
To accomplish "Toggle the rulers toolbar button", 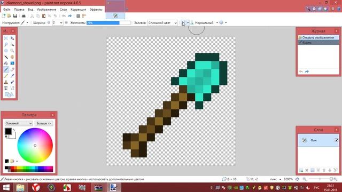I will 84,16.
